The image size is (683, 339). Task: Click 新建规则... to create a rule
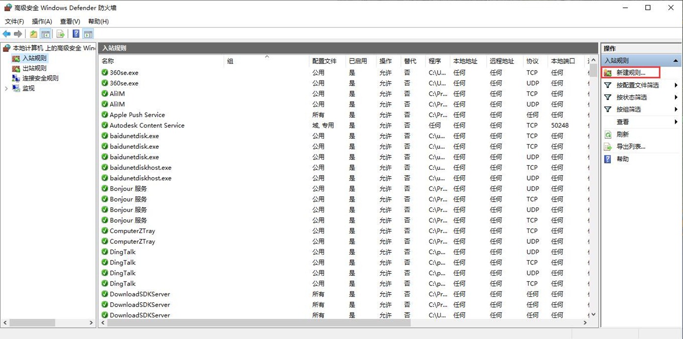[x=630, y=73]
